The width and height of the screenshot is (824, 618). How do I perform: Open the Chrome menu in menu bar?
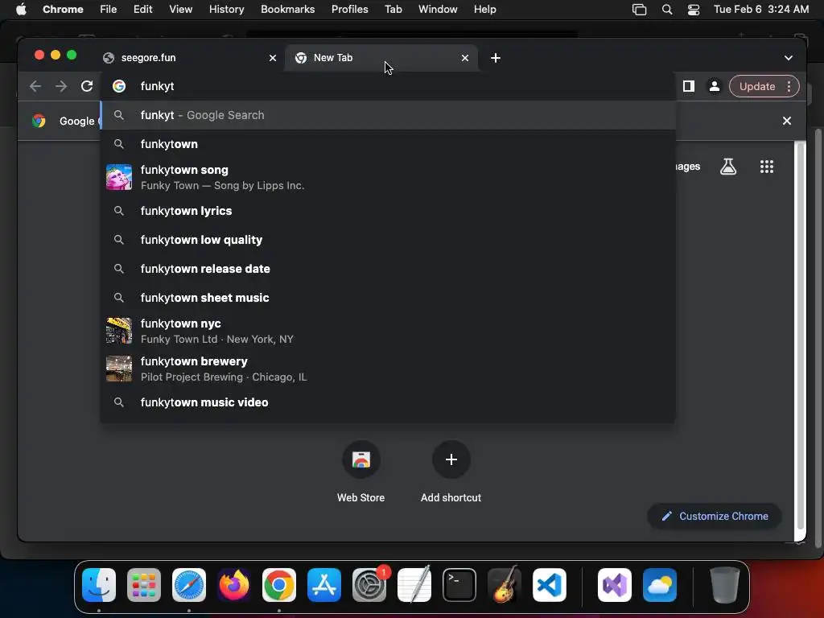(x=63, y=10)
